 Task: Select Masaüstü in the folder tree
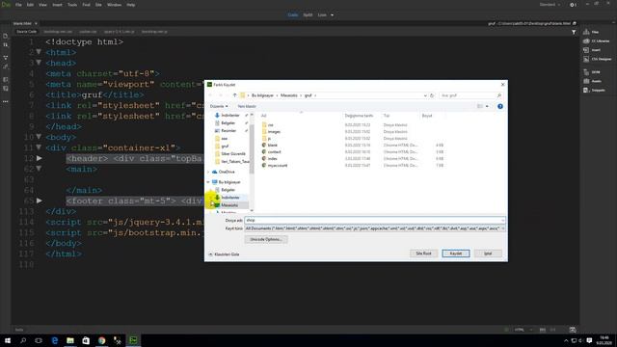pos(229,205)
